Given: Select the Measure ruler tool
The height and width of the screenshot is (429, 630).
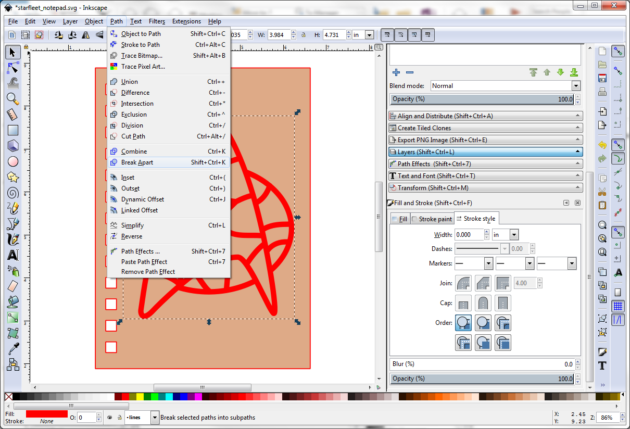Looking at the screenshot, I should tap(13, 115).
